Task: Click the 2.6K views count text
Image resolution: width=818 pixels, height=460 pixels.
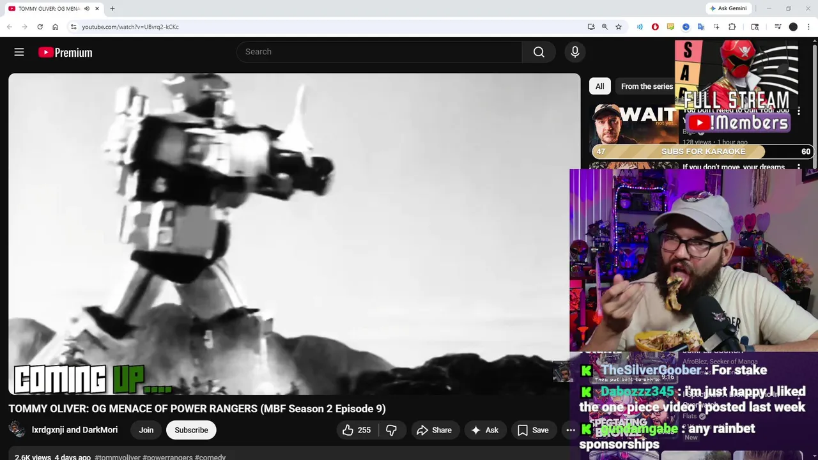Action: 33,457
